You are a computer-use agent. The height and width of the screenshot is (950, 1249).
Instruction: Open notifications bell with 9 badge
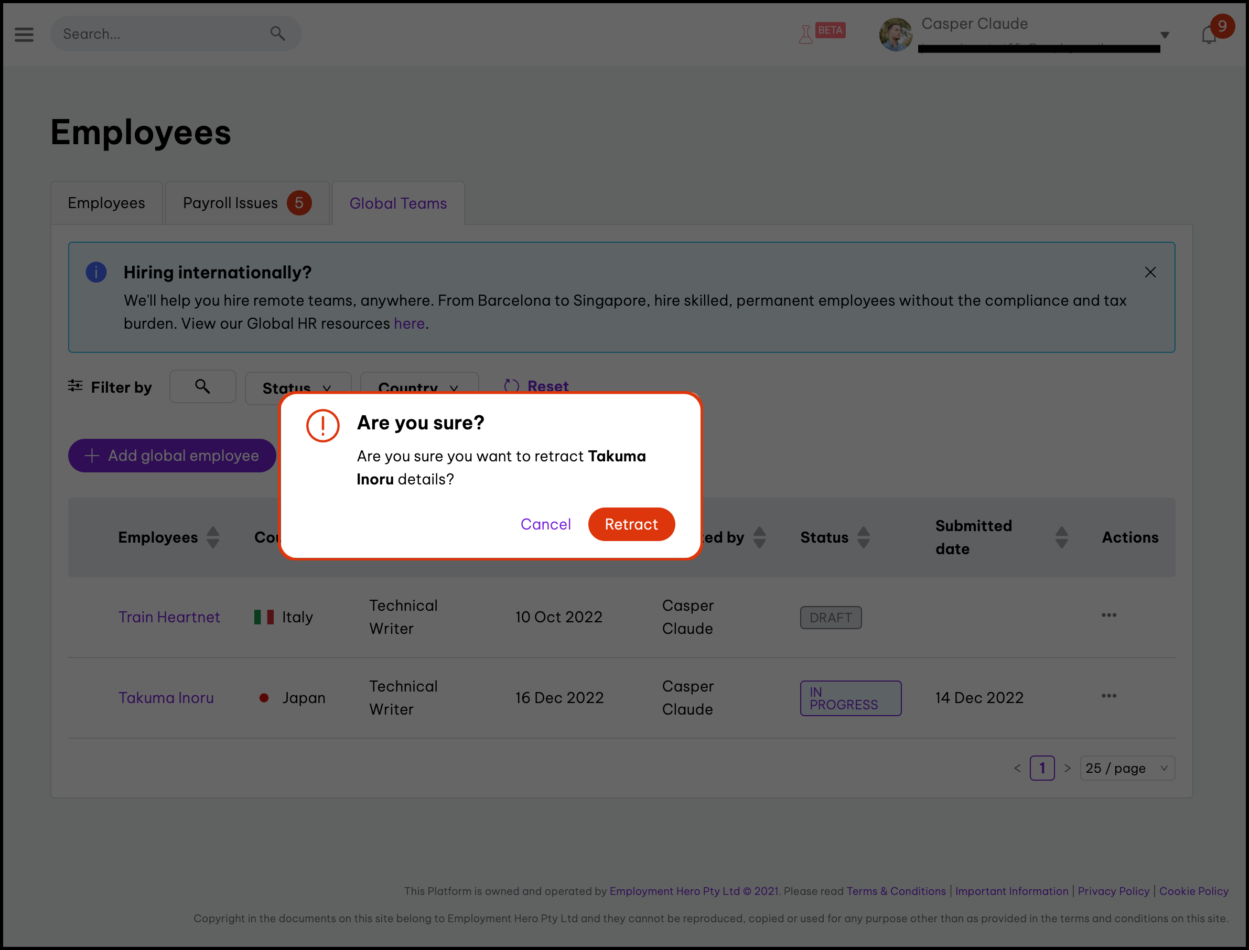point(1209,35)
